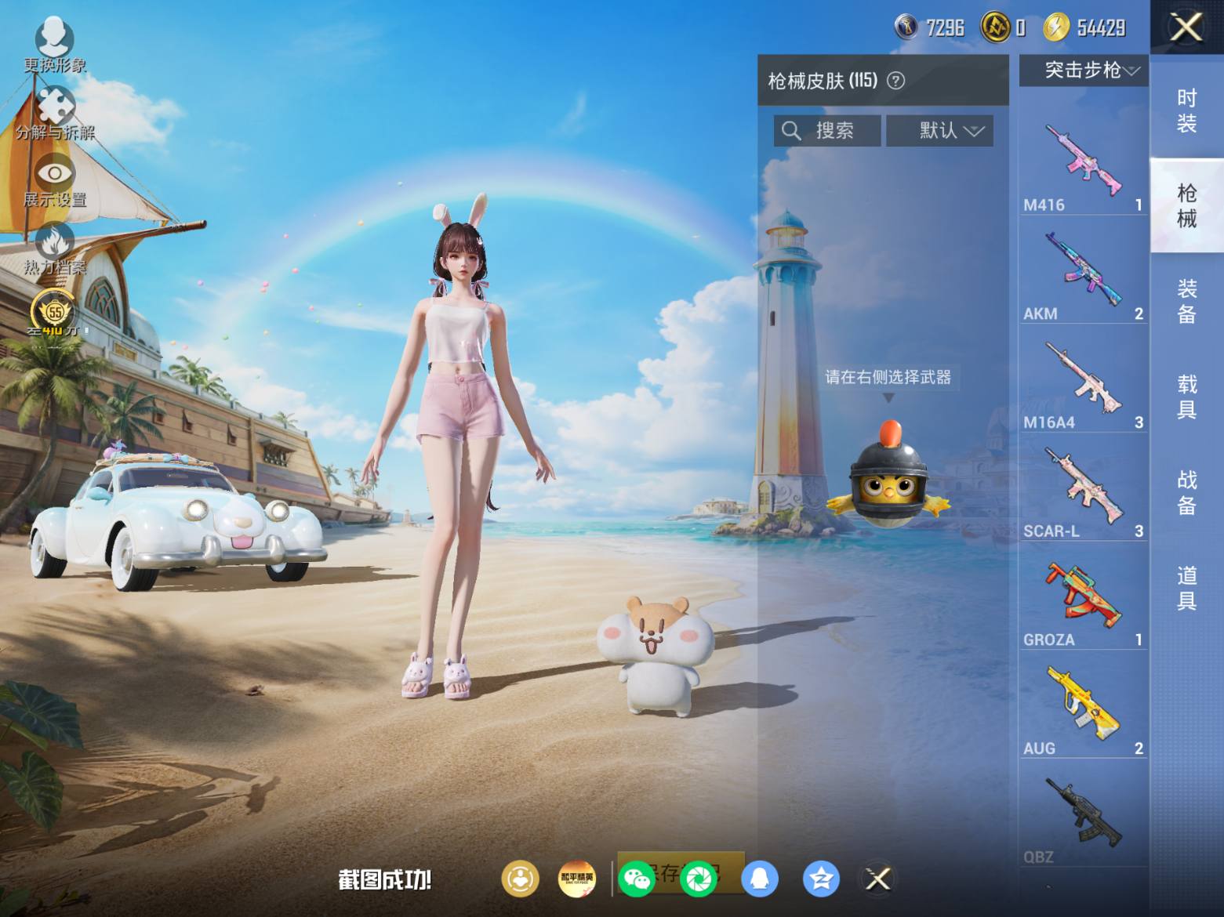Open the 热力档案 flame icon
Screen dimensions: 1224x917
coord(55,249)
